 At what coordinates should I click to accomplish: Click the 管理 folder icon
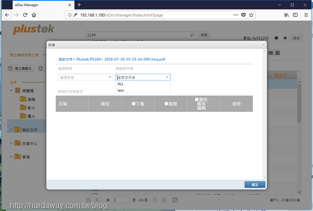(18, 157)
